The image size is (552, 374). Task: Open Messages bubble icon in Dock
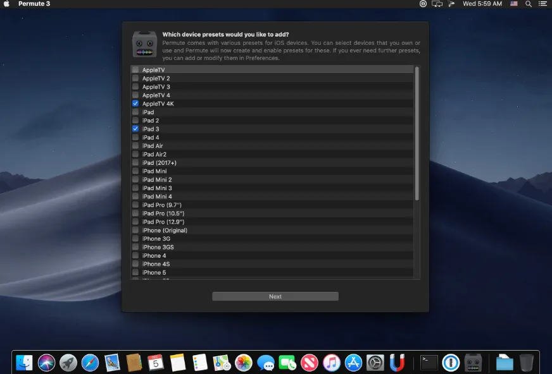pos(265,363)
